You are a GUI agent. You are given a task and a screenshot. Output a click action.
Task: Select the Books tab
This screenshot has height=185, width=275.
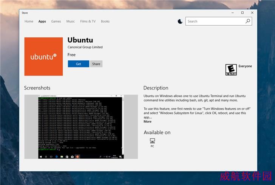pos(105,22)
